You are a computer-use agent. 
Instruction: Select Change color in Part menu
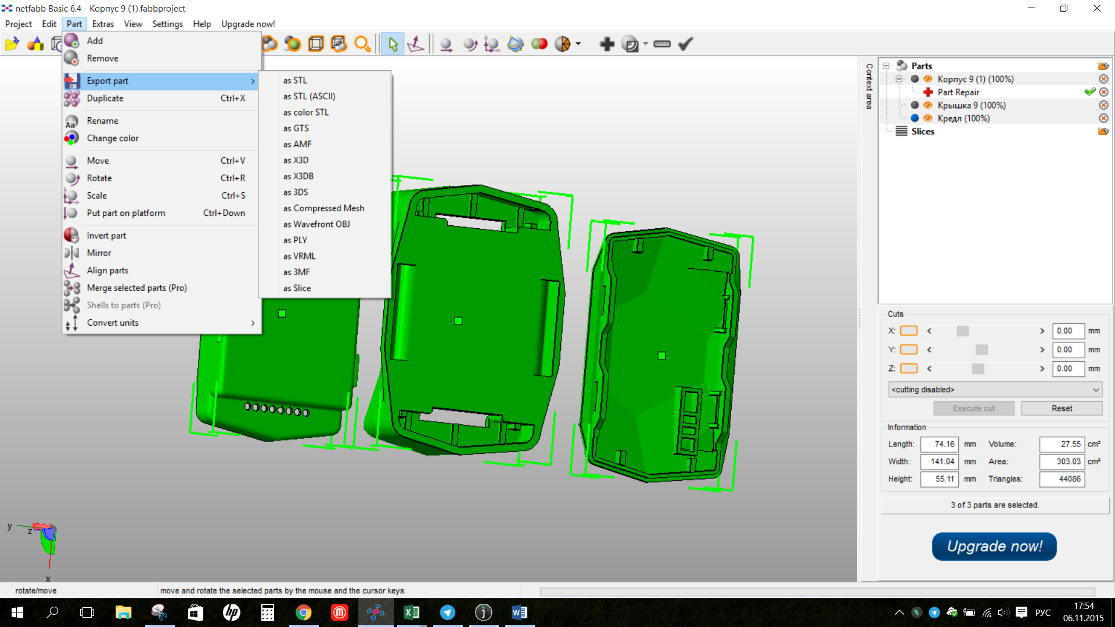161,138
